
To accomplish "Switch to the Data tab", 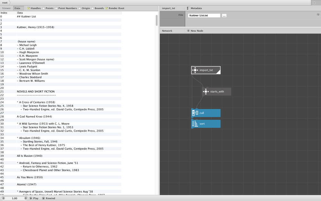I will [x=18, y=8].
